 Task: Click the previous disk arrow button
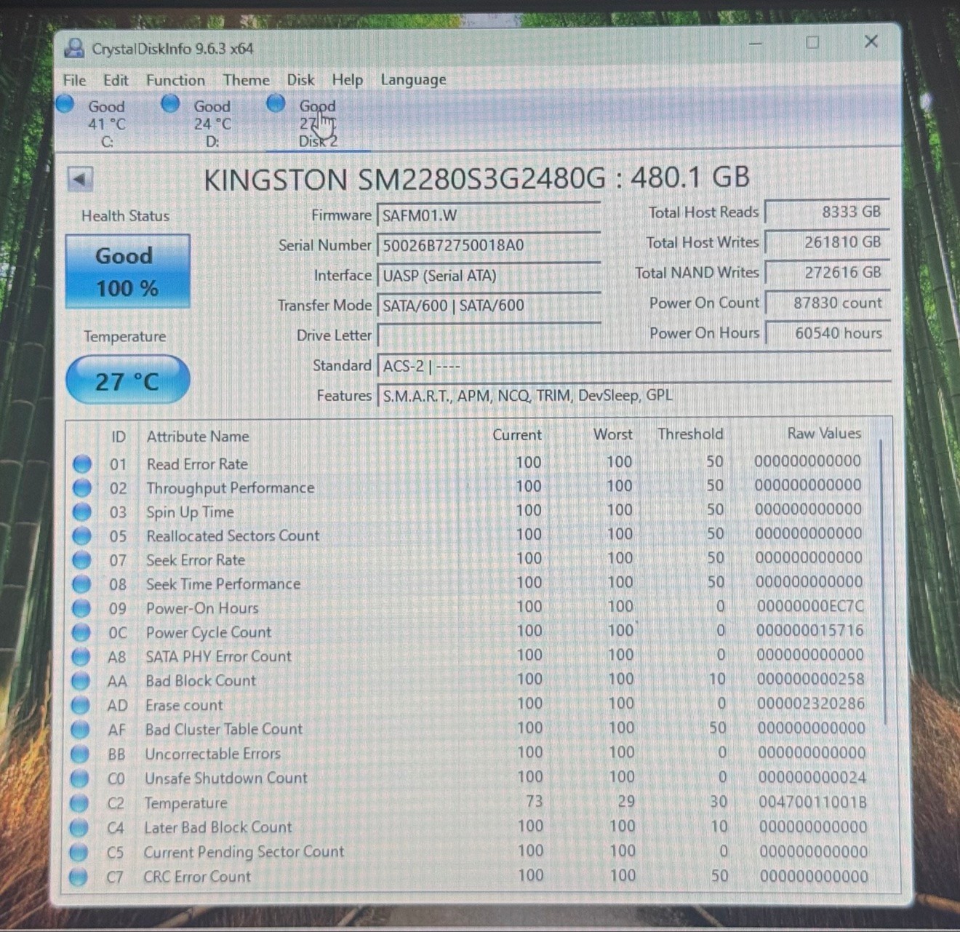tap(80, 179)
